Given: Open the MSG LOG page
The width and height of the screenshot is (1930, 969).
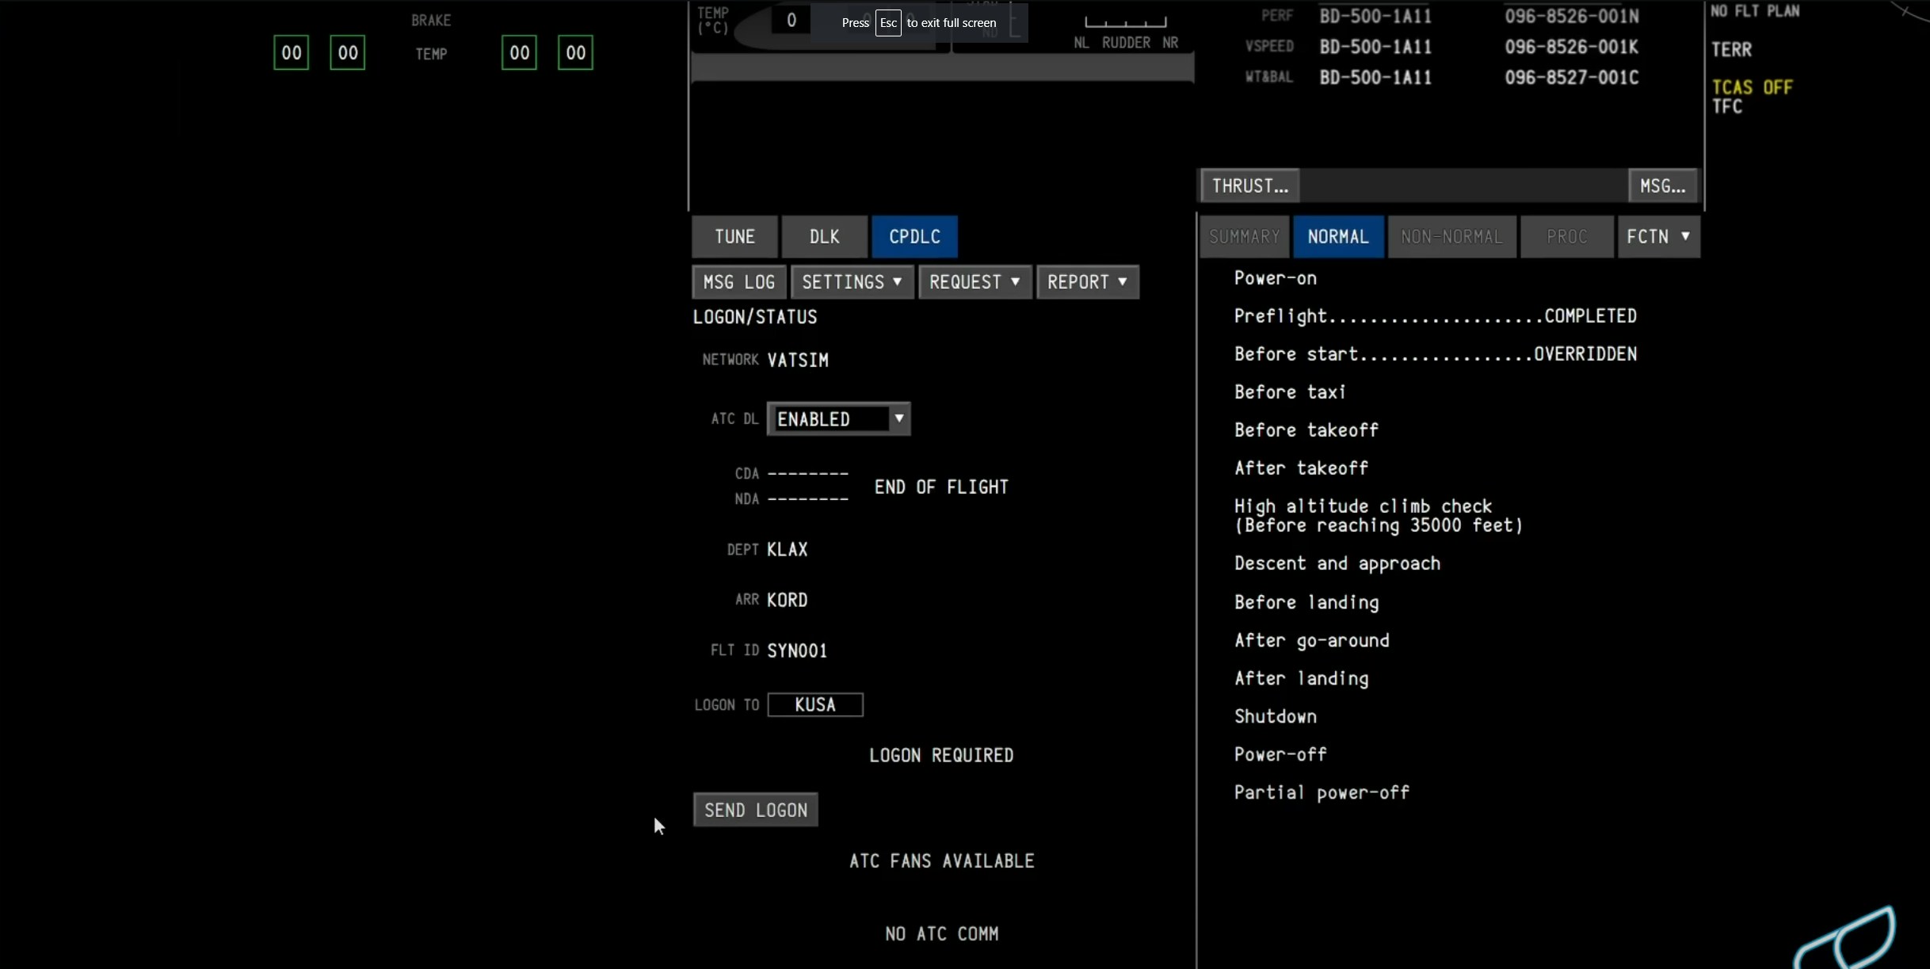Looking at the screenshot, I should pos(738,282).
